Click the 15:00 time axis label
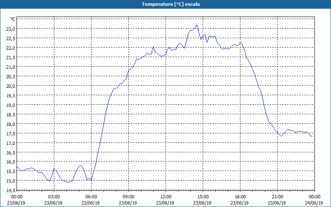This screenshot has height=207, width=331. point(203,197)
